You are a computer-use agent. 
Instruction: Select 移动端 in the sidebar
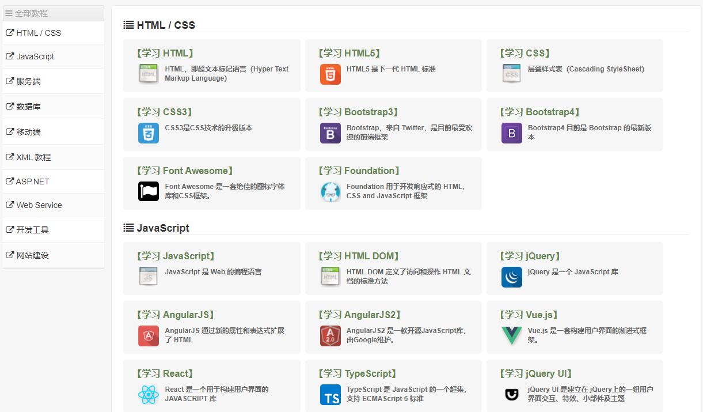tap(54, 132)
